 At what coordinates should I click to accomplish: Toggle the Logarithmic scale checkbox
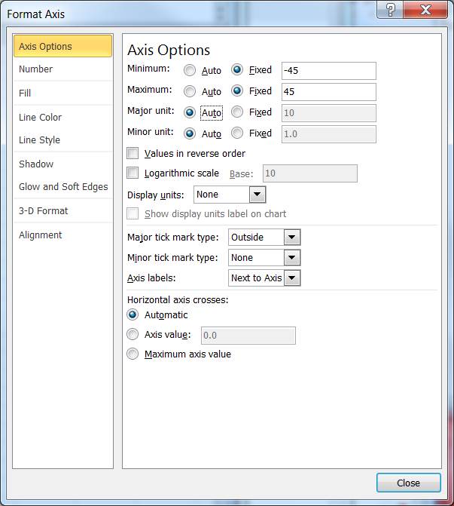point(133,173)
